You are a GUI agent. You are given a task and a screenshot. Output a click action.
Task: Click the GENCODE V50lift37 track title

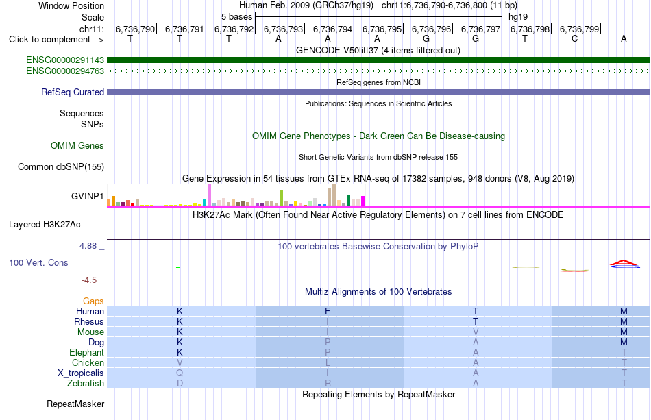coord(378,51)
